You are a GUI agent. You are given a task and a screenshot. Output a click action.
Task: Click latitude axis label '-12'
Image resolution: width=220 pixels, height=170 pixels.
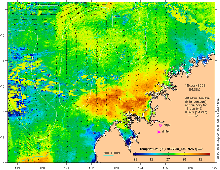[2, 10]
